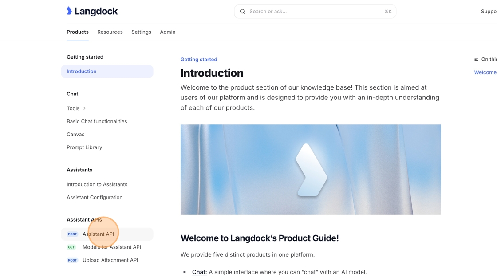Open Introduction to Assistants page
Image resolution: width=497 pixels, height=278 pixels.
[97, 184]
